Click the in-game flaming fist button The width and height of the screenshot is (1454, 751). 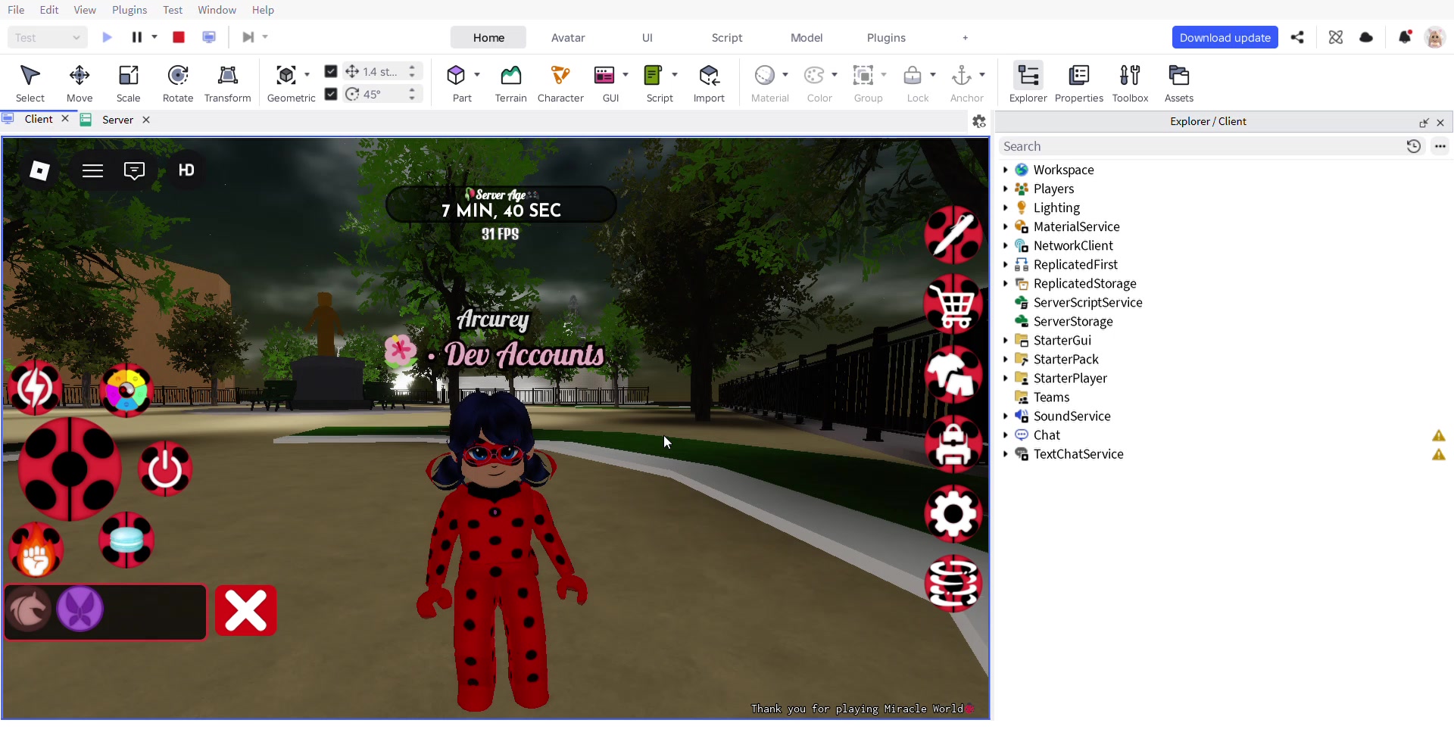[x=36, y=550]
